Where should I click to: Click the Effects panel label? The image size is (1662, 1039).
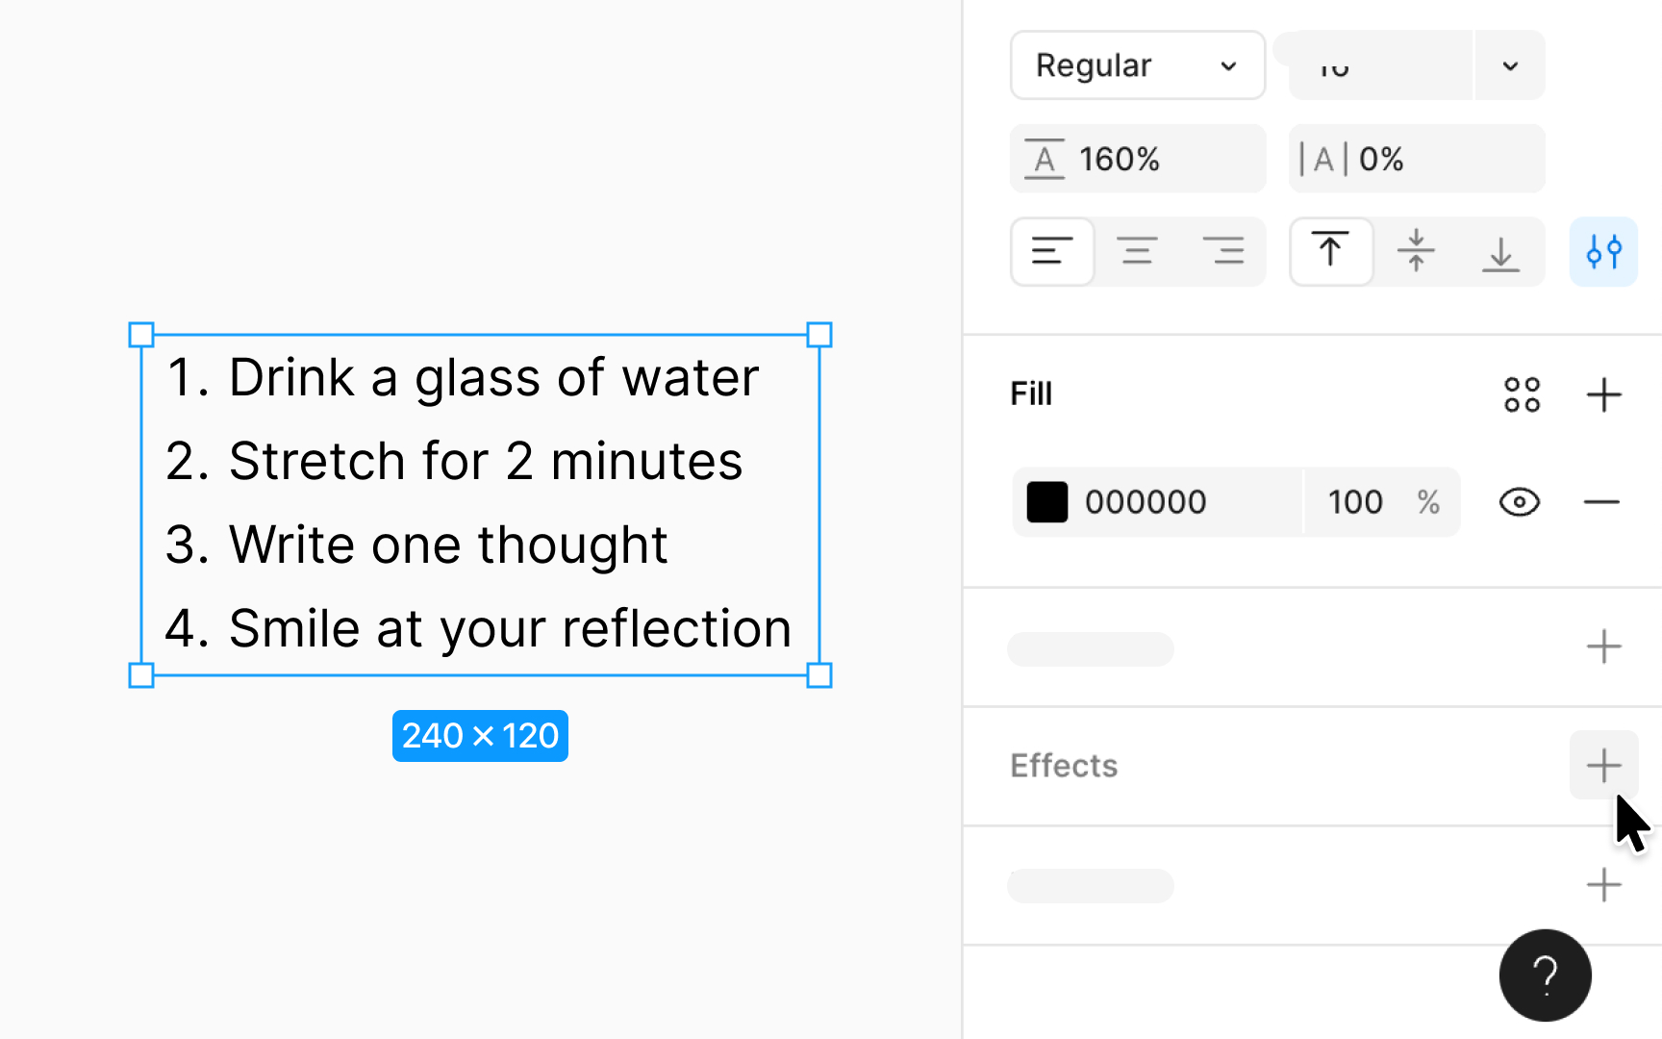(x=1064, y=765)
